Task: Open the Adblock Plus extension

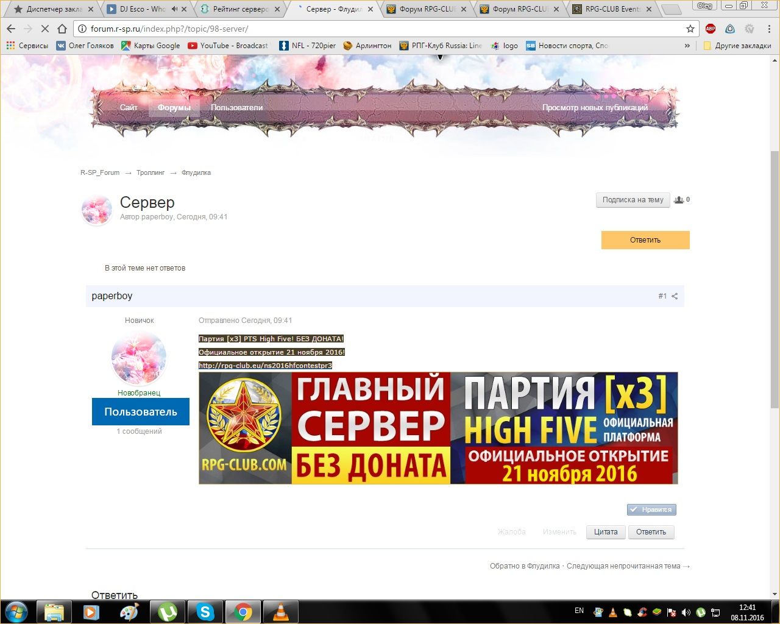Action: [x=711, y=29]
